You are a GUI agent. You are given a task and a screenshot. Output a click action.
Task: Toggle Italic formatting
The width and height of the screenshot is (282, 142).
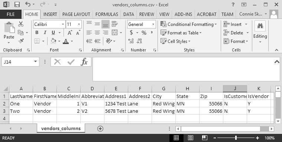45,33
